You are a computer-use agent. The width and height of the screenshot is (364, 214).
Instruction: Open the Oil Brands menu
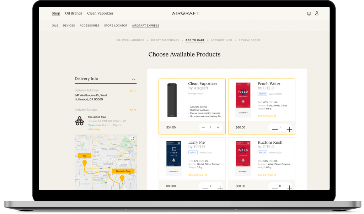pos(74,13)
